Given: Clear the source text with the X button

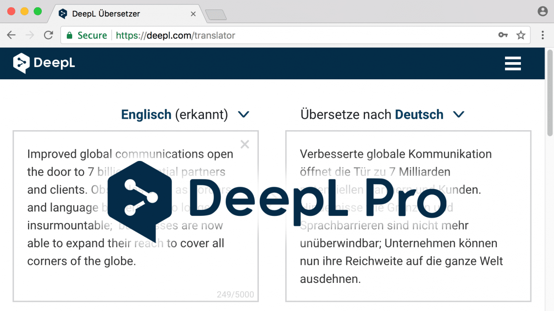Looking at the screenshot, I should (x=245, y=144).
